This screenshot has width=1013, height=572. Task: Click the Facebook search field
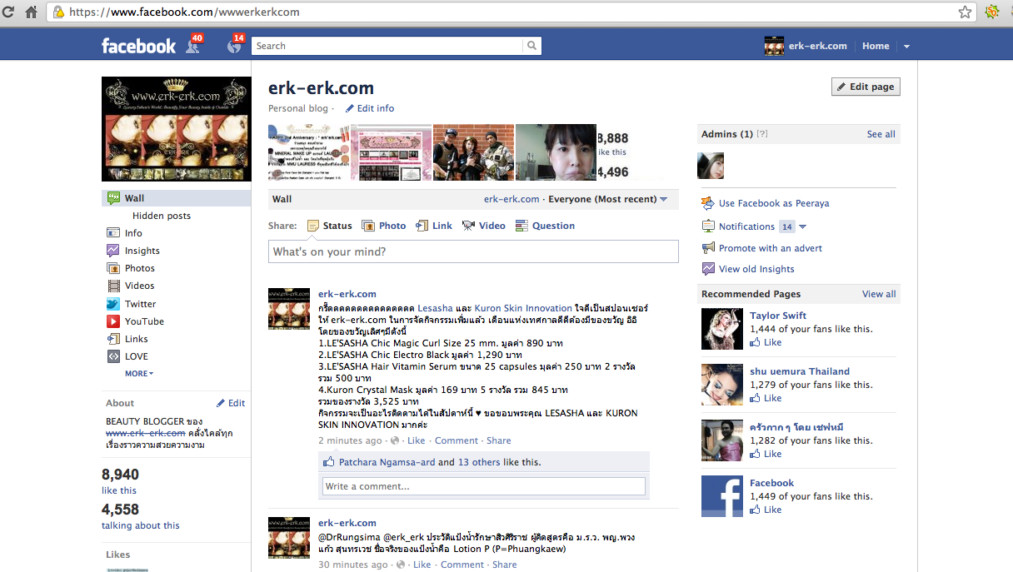(x=387, y=46)
